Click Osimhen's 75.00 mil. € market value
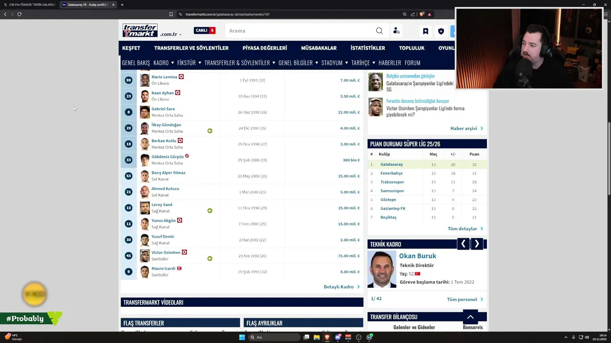This screenshot has height=343, width=611. [349, 256]
